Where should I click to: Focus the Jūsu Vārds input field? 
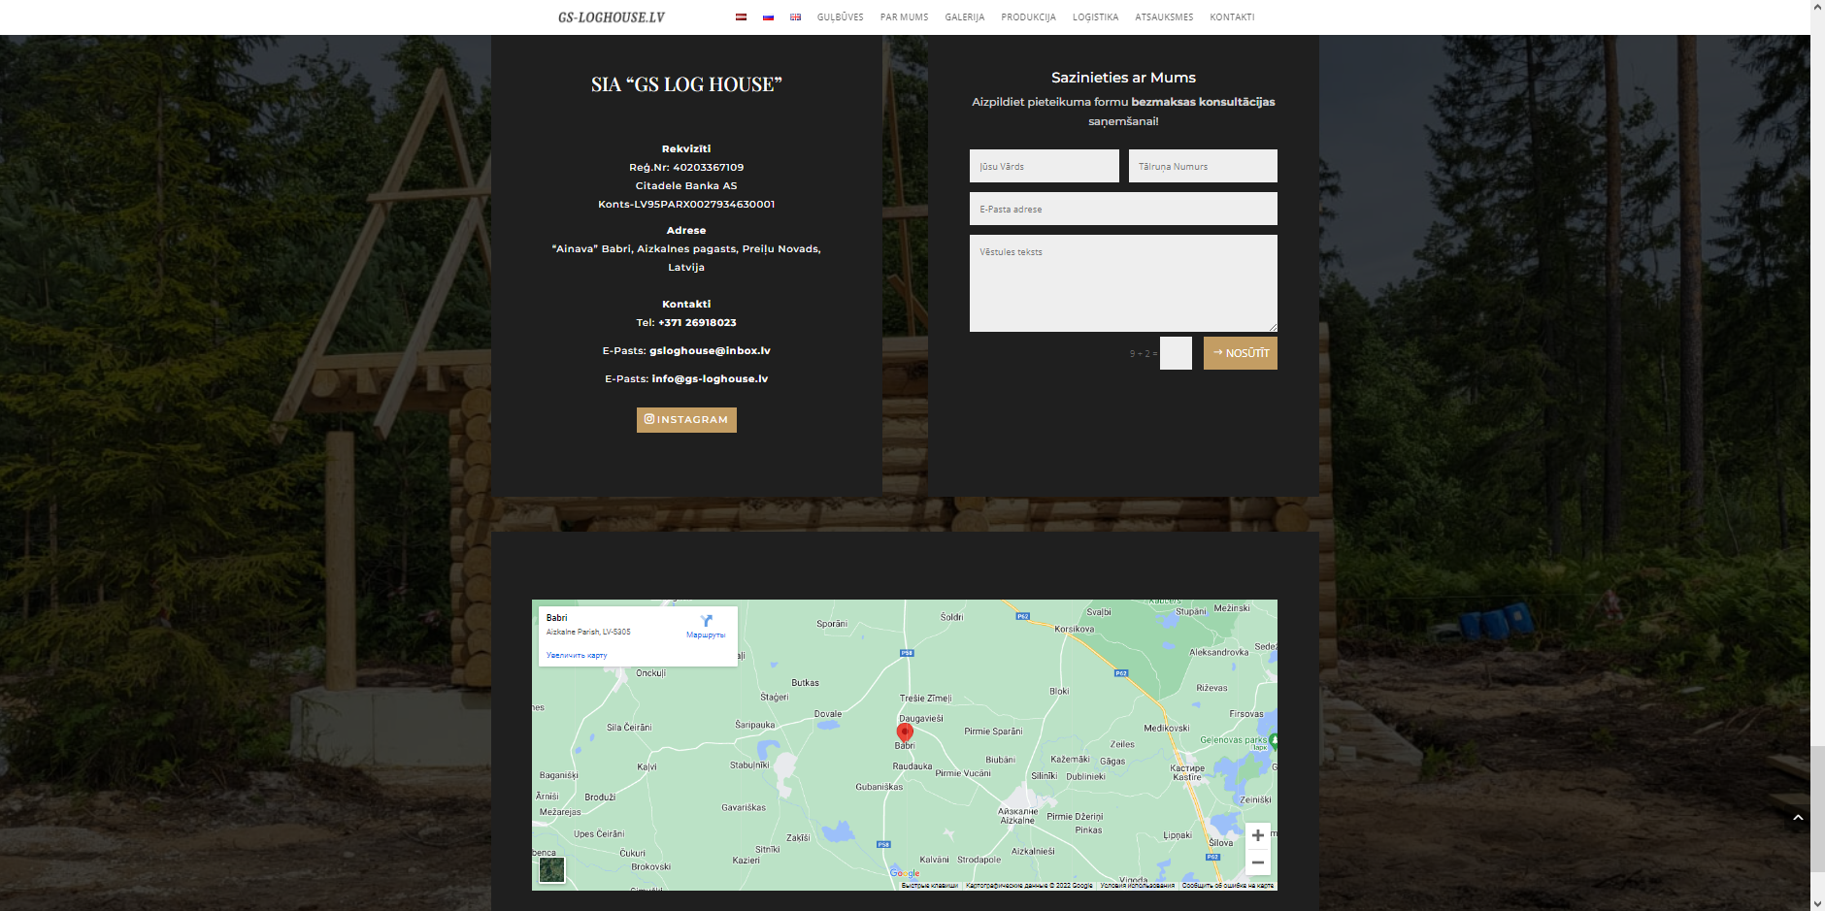pos(1044,166)
